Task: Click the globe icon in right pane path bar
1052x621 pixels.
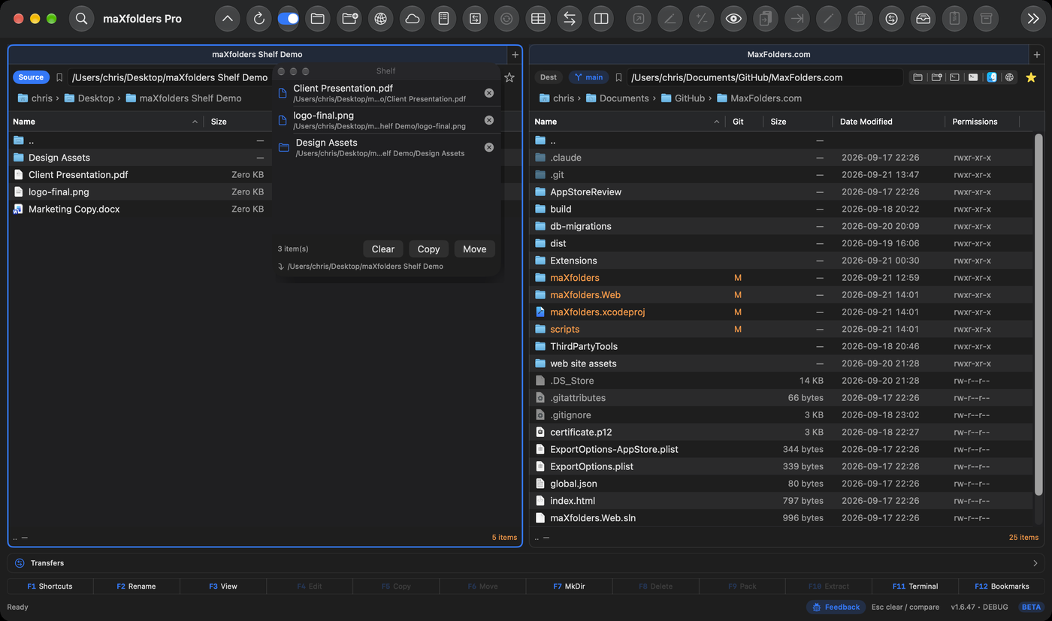Action: pyautogui.click(x=1010, y=77)
